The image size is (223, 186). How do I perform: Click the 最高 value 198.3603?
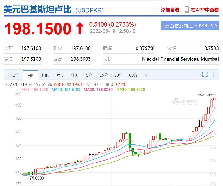pyautogui.click(x=81, y=59)
